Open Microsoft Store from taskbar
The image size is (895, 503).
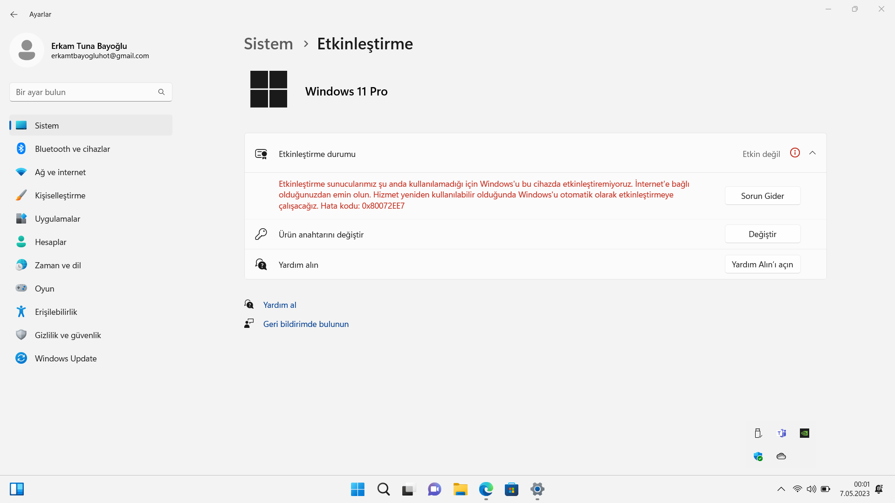[511, 489]
